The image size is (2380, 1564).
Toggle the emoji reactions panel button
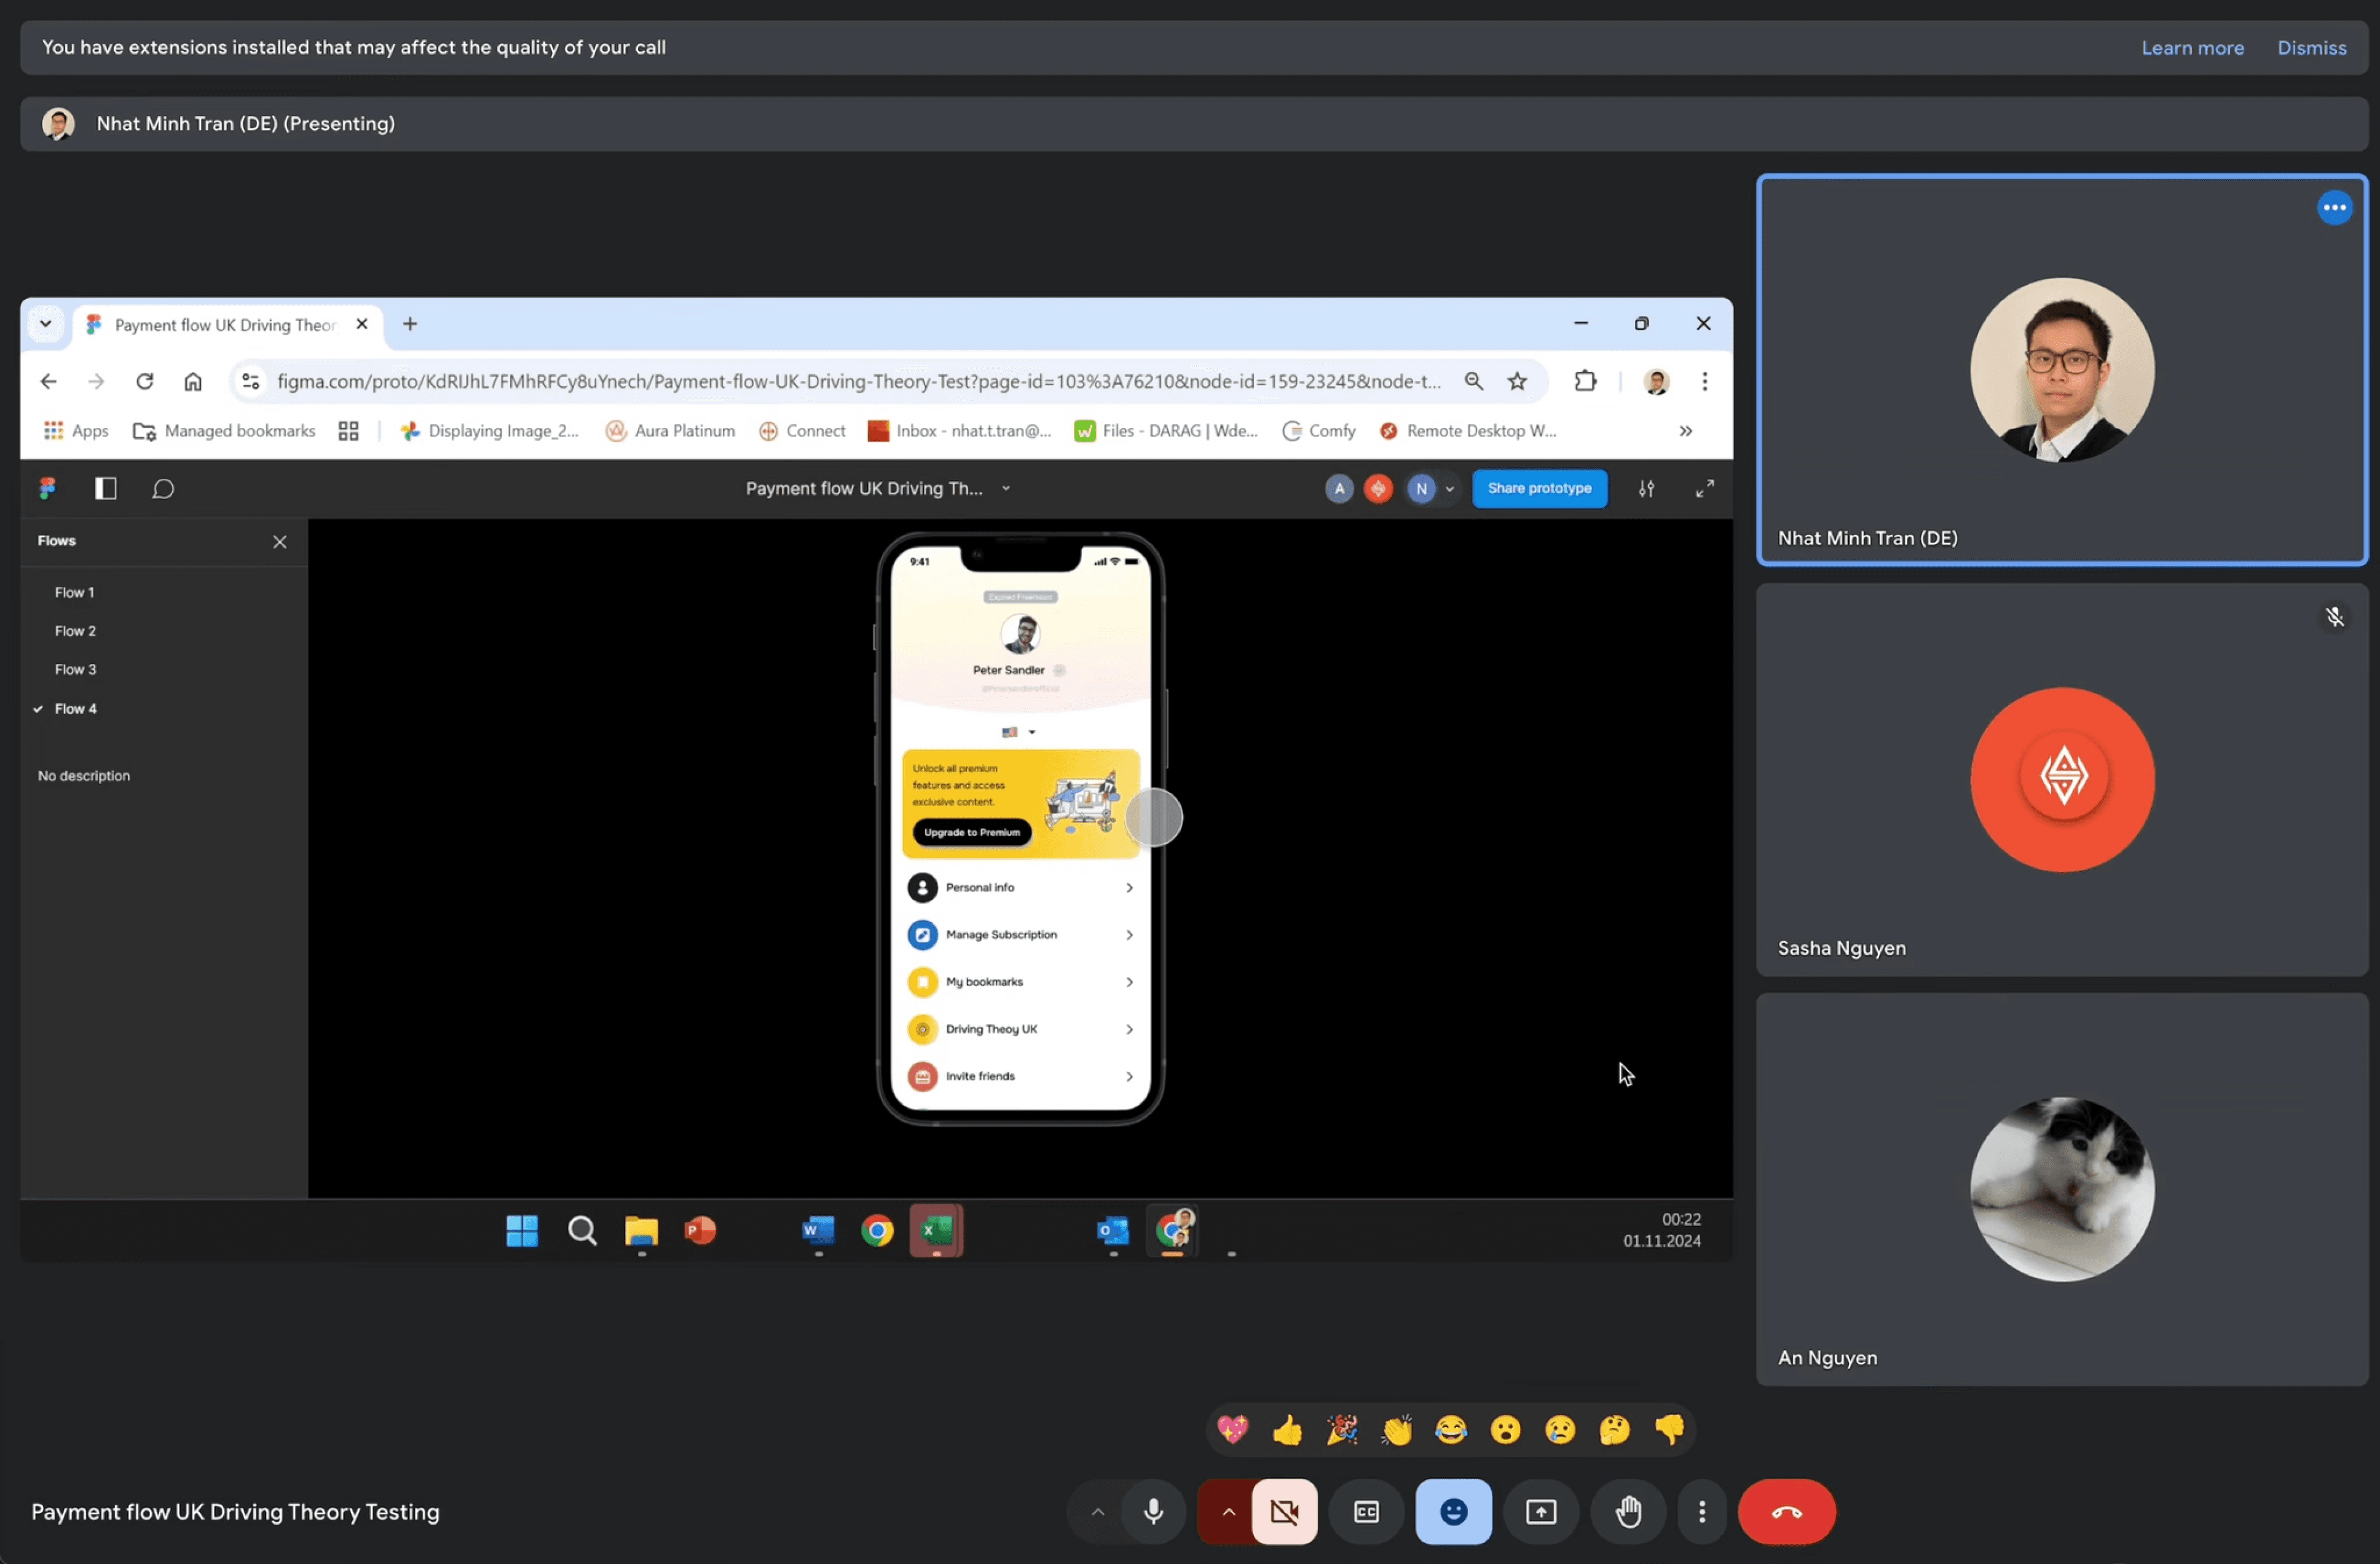click(1453, 1511)
